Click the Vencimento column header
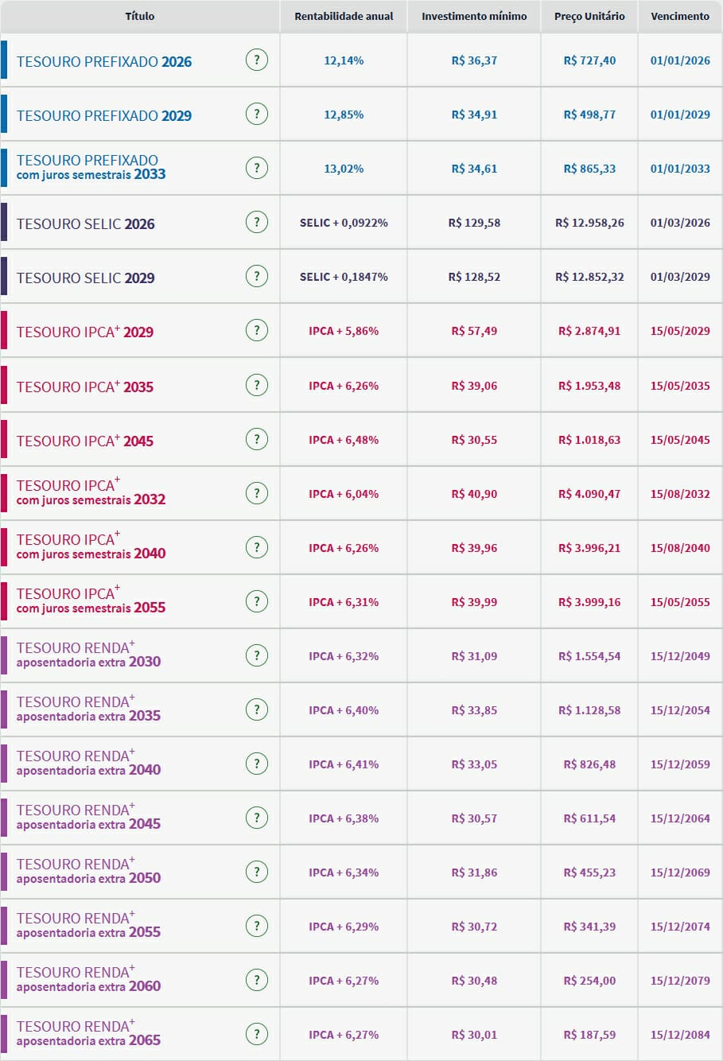The height and width of the screenshot is (1061, 723). tap(680, 16)
